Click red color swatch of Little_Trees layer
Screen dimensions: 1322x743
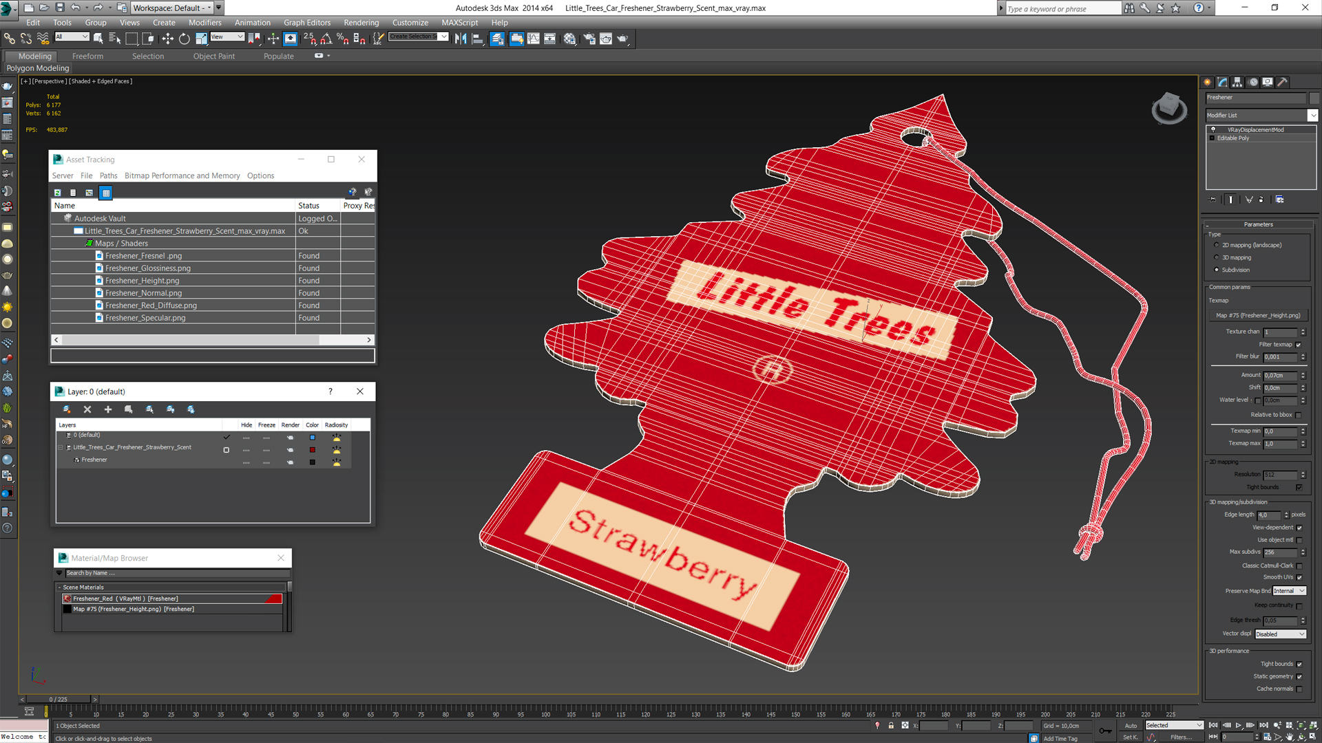click(312, 450)
